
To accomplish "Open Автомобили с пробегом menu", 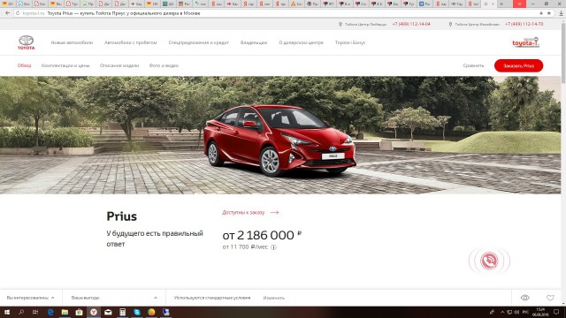I will tap(131, 42).
